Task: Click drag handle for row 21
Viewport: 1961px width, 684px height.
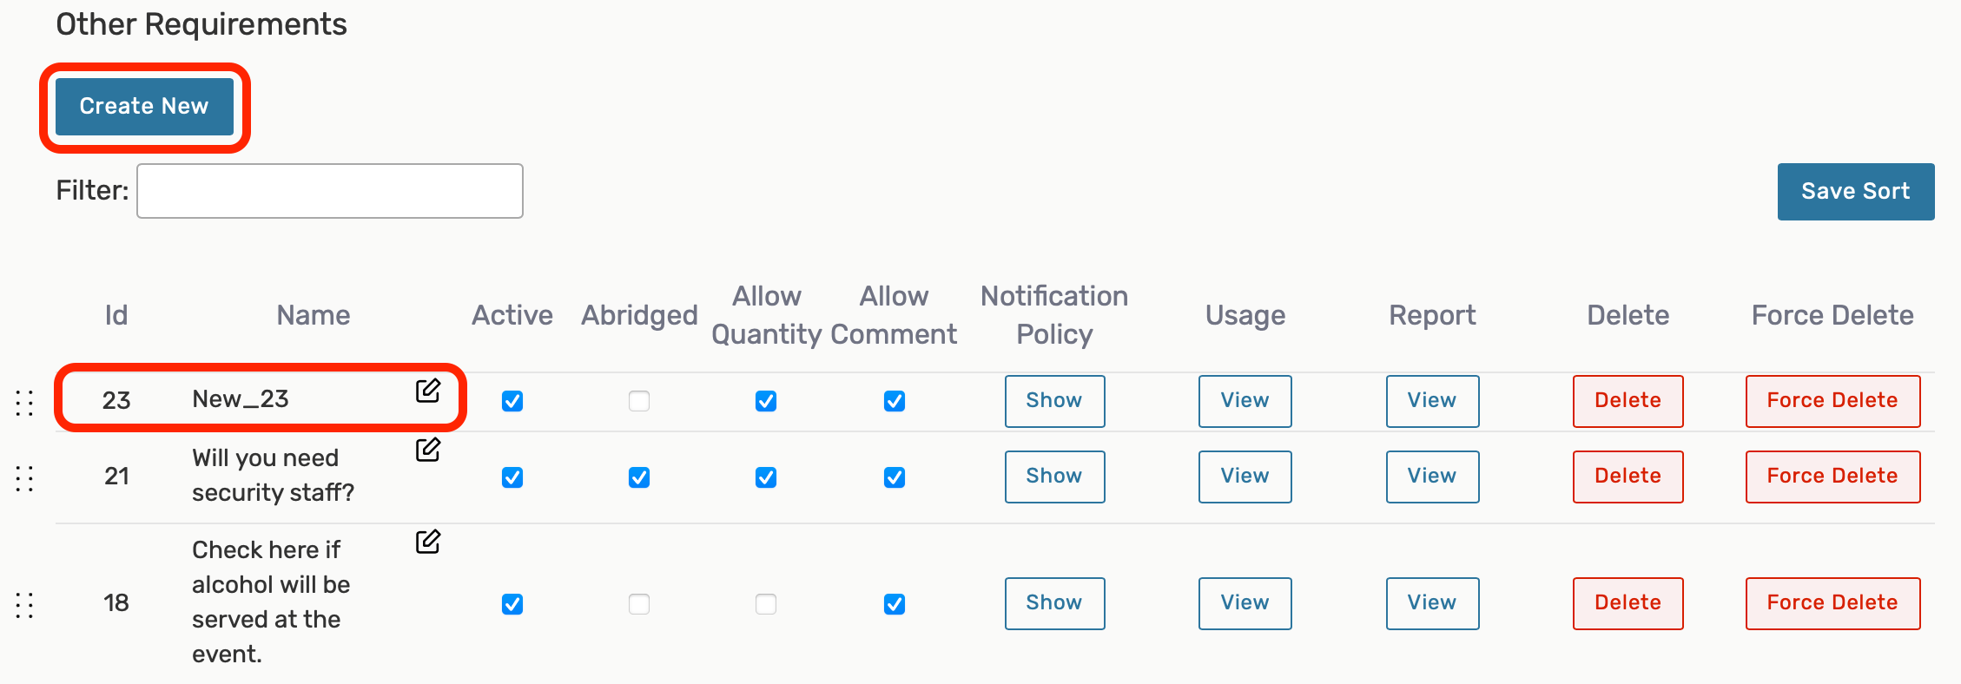Action: point(24,478)
